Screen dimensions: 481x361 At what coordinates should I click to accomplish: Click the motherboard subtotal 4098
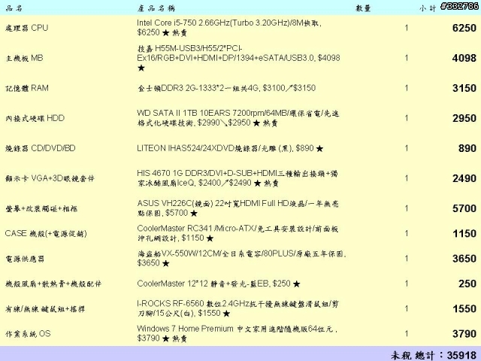point(464,58)
